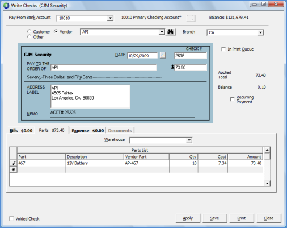The image size is (287, 228).
Task: Check the Recurring Payment box
Action: [x=233, y=100]
